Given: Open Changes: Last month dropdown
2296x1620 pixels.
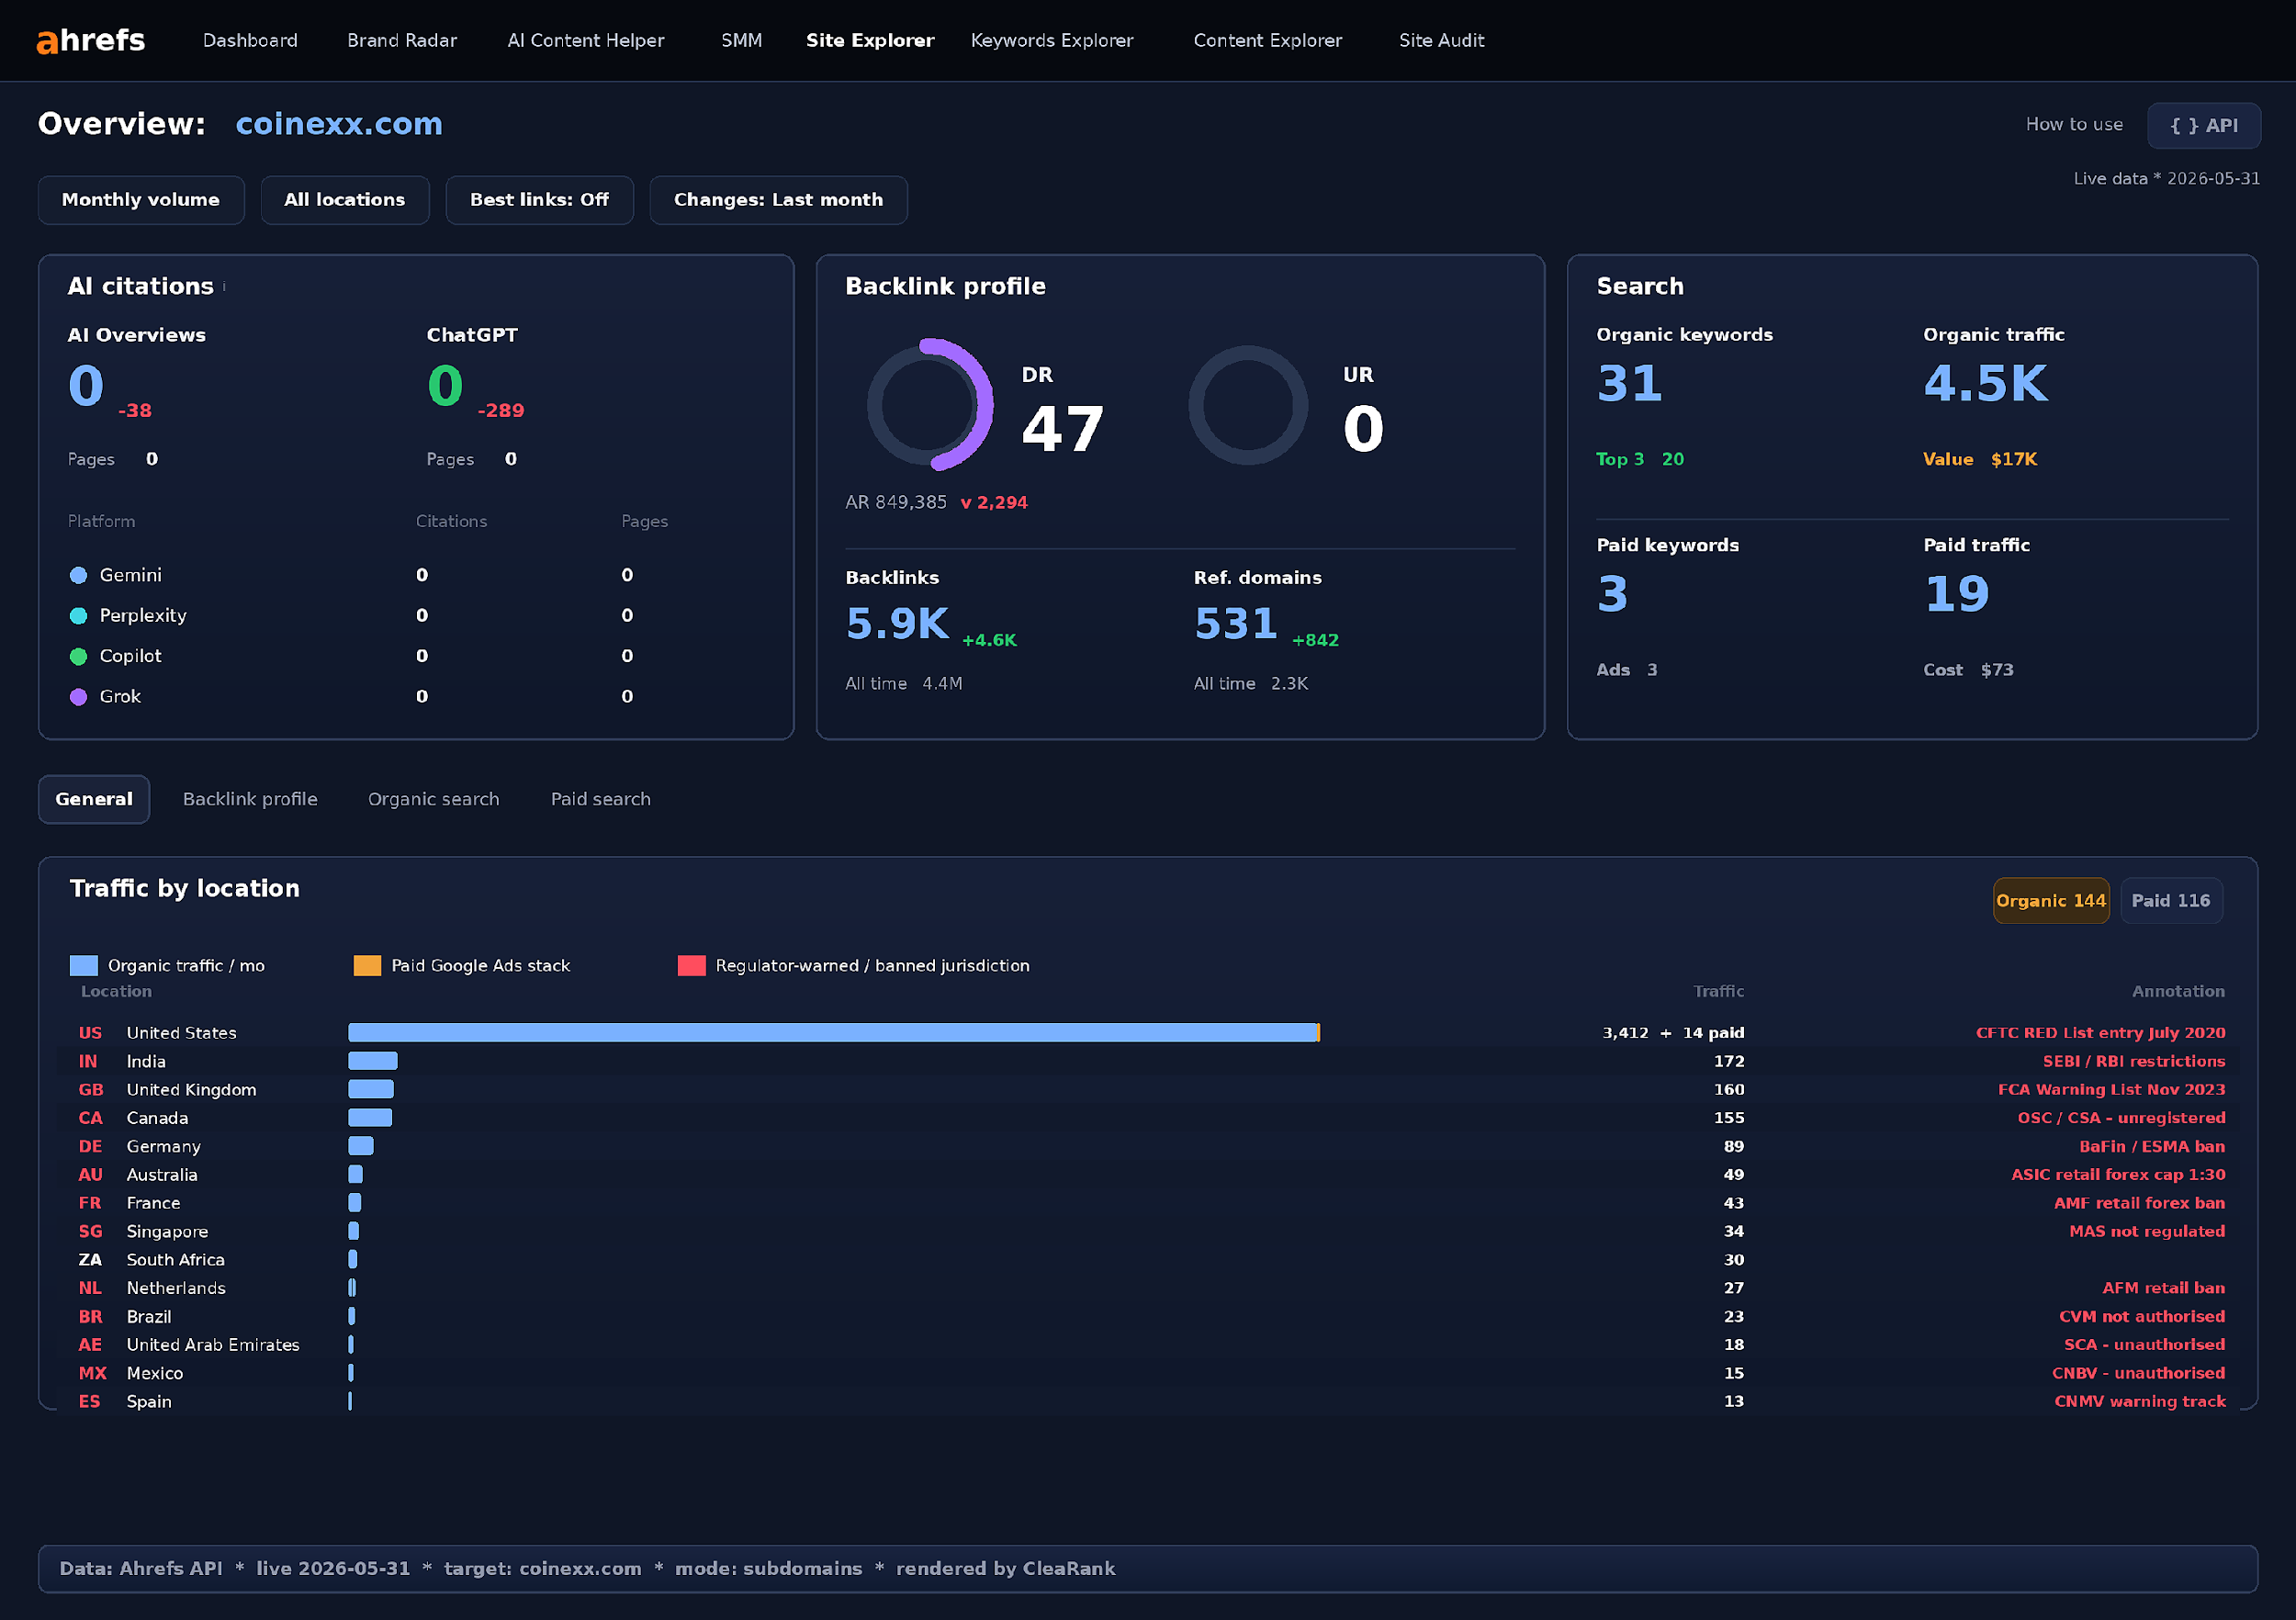Looking at the screenshot, I should coord(778,200).
